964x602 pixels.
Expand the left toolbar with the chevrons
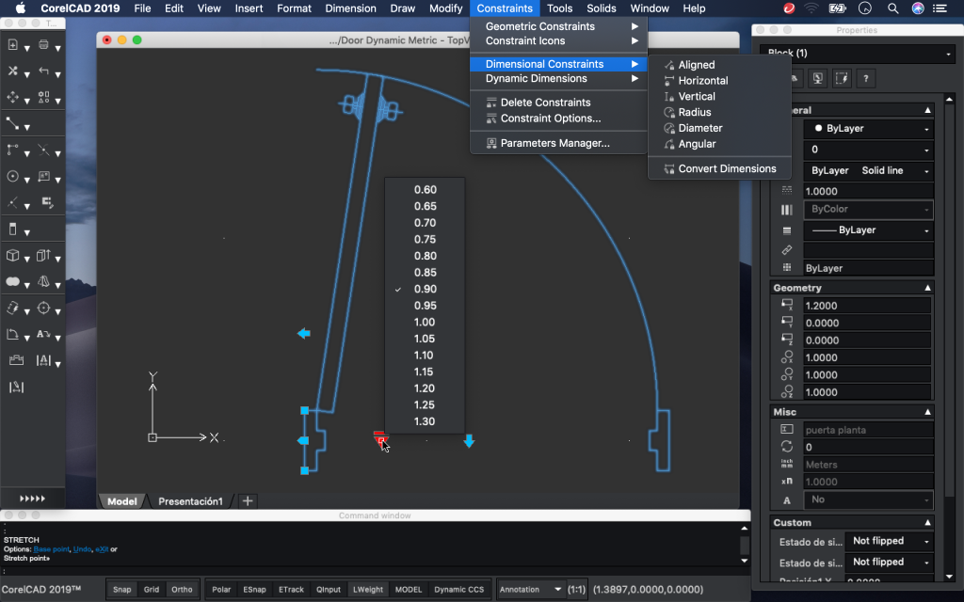pos(33,499)
